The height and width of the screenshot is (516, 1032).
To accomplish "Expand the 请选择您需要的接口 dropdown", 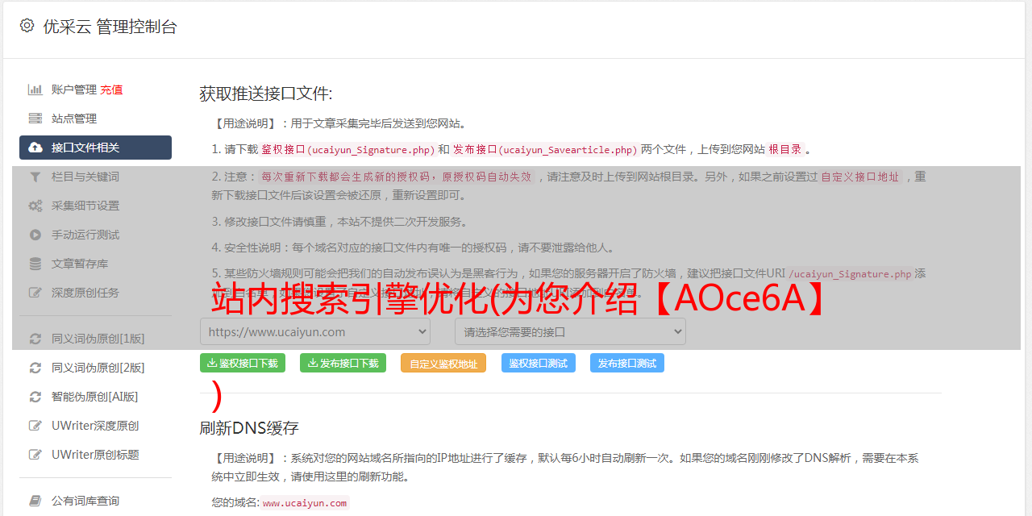I will [570, 331].
